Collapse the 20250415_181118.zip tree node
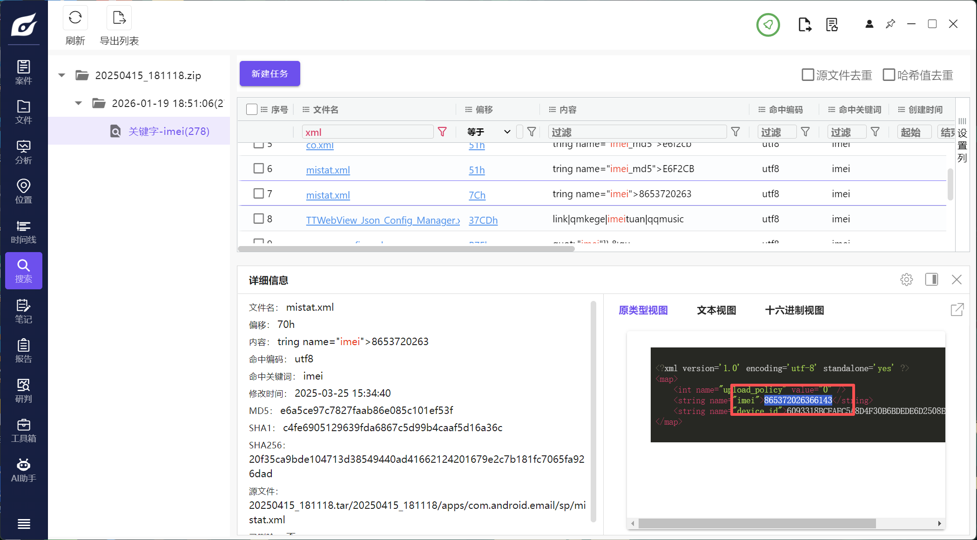This screenshot has width=977, height=540. click(x=61, y=75)
